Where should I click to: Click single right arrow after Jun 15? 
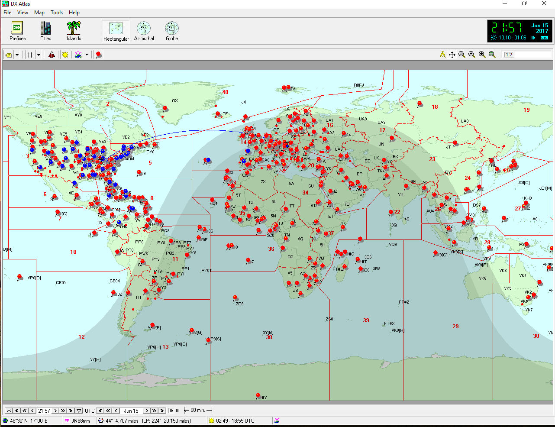click(147, 411)
